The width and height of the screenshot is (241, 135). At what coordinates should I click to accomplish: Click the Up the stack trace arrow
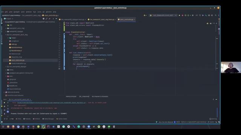pos(8,103)
